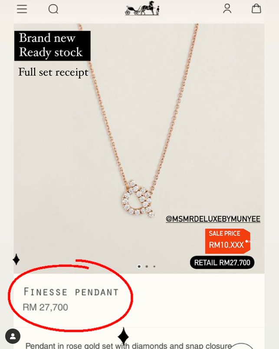The height and width of the screenshot is (349, 279).
Task: Click the Brand new Ready stock label
Action: [x=52, y=46]
